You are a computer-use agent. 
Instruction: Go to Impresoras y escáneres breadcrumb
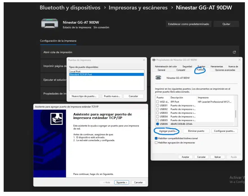coord(138,8)
